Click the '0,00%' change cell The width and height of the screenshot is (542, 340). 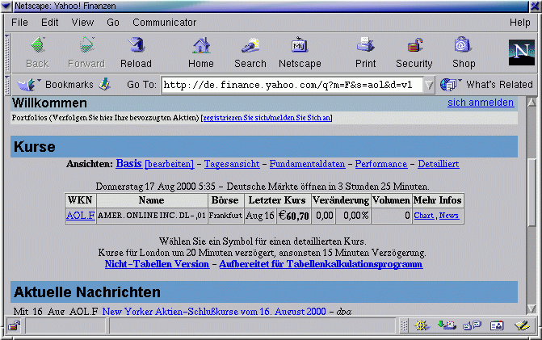(353, 216)
